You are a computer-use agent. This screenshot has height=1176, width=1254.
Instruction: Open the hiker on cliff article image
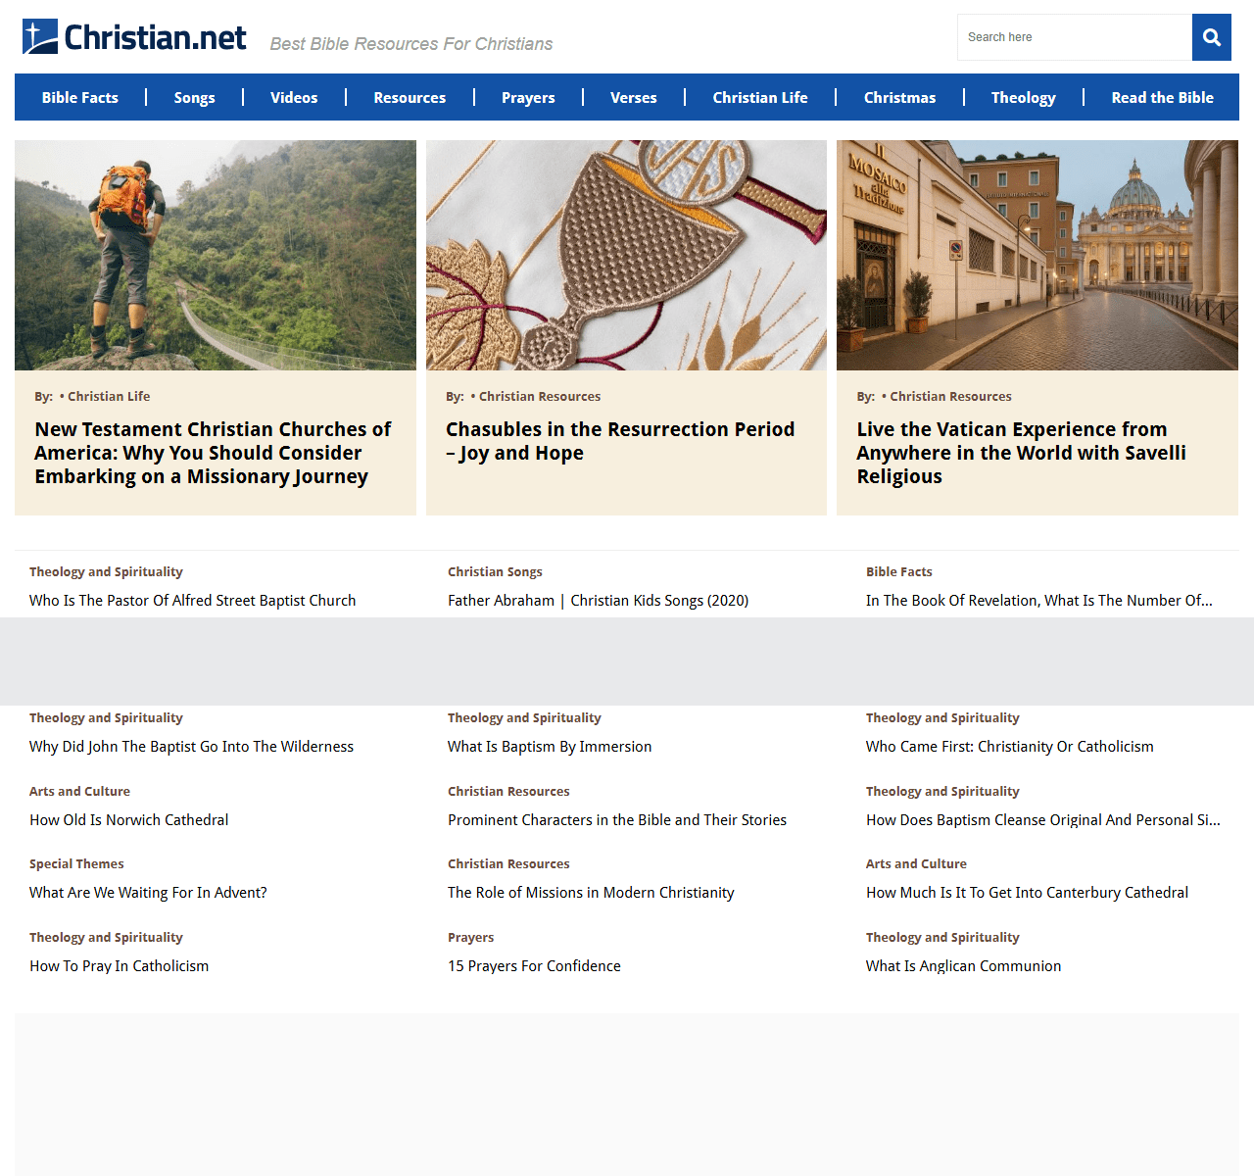tap(216, 255)
